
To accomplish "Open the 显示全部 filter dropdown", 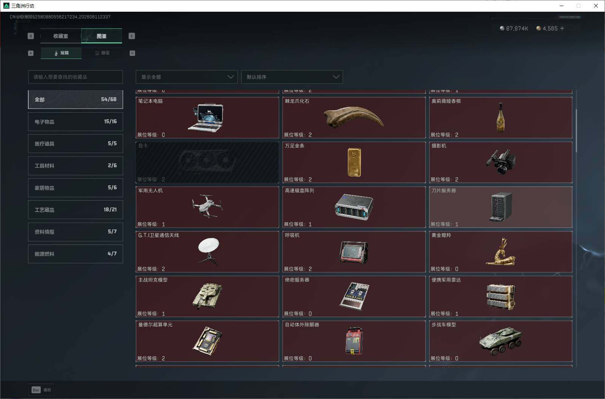I will click(x=187, y=77).
